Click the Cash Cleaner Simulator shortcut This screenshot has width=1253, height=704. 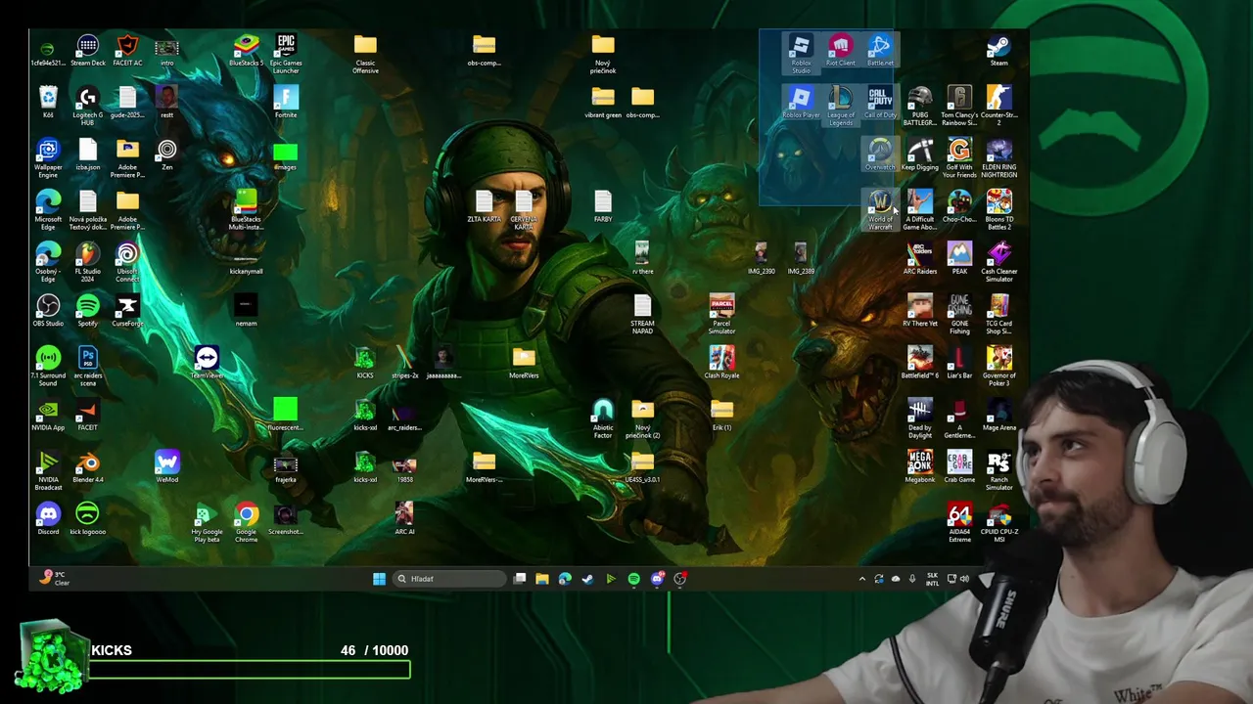998,263
